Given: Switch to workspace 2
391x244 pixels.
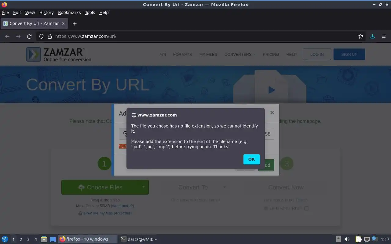Looking at the screenshot, I should point(21,239).
